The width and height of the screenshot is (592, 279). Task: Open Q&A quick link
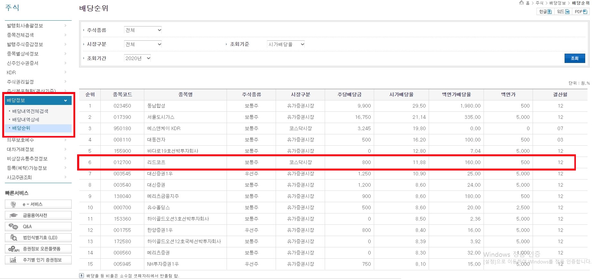point(38,226)
